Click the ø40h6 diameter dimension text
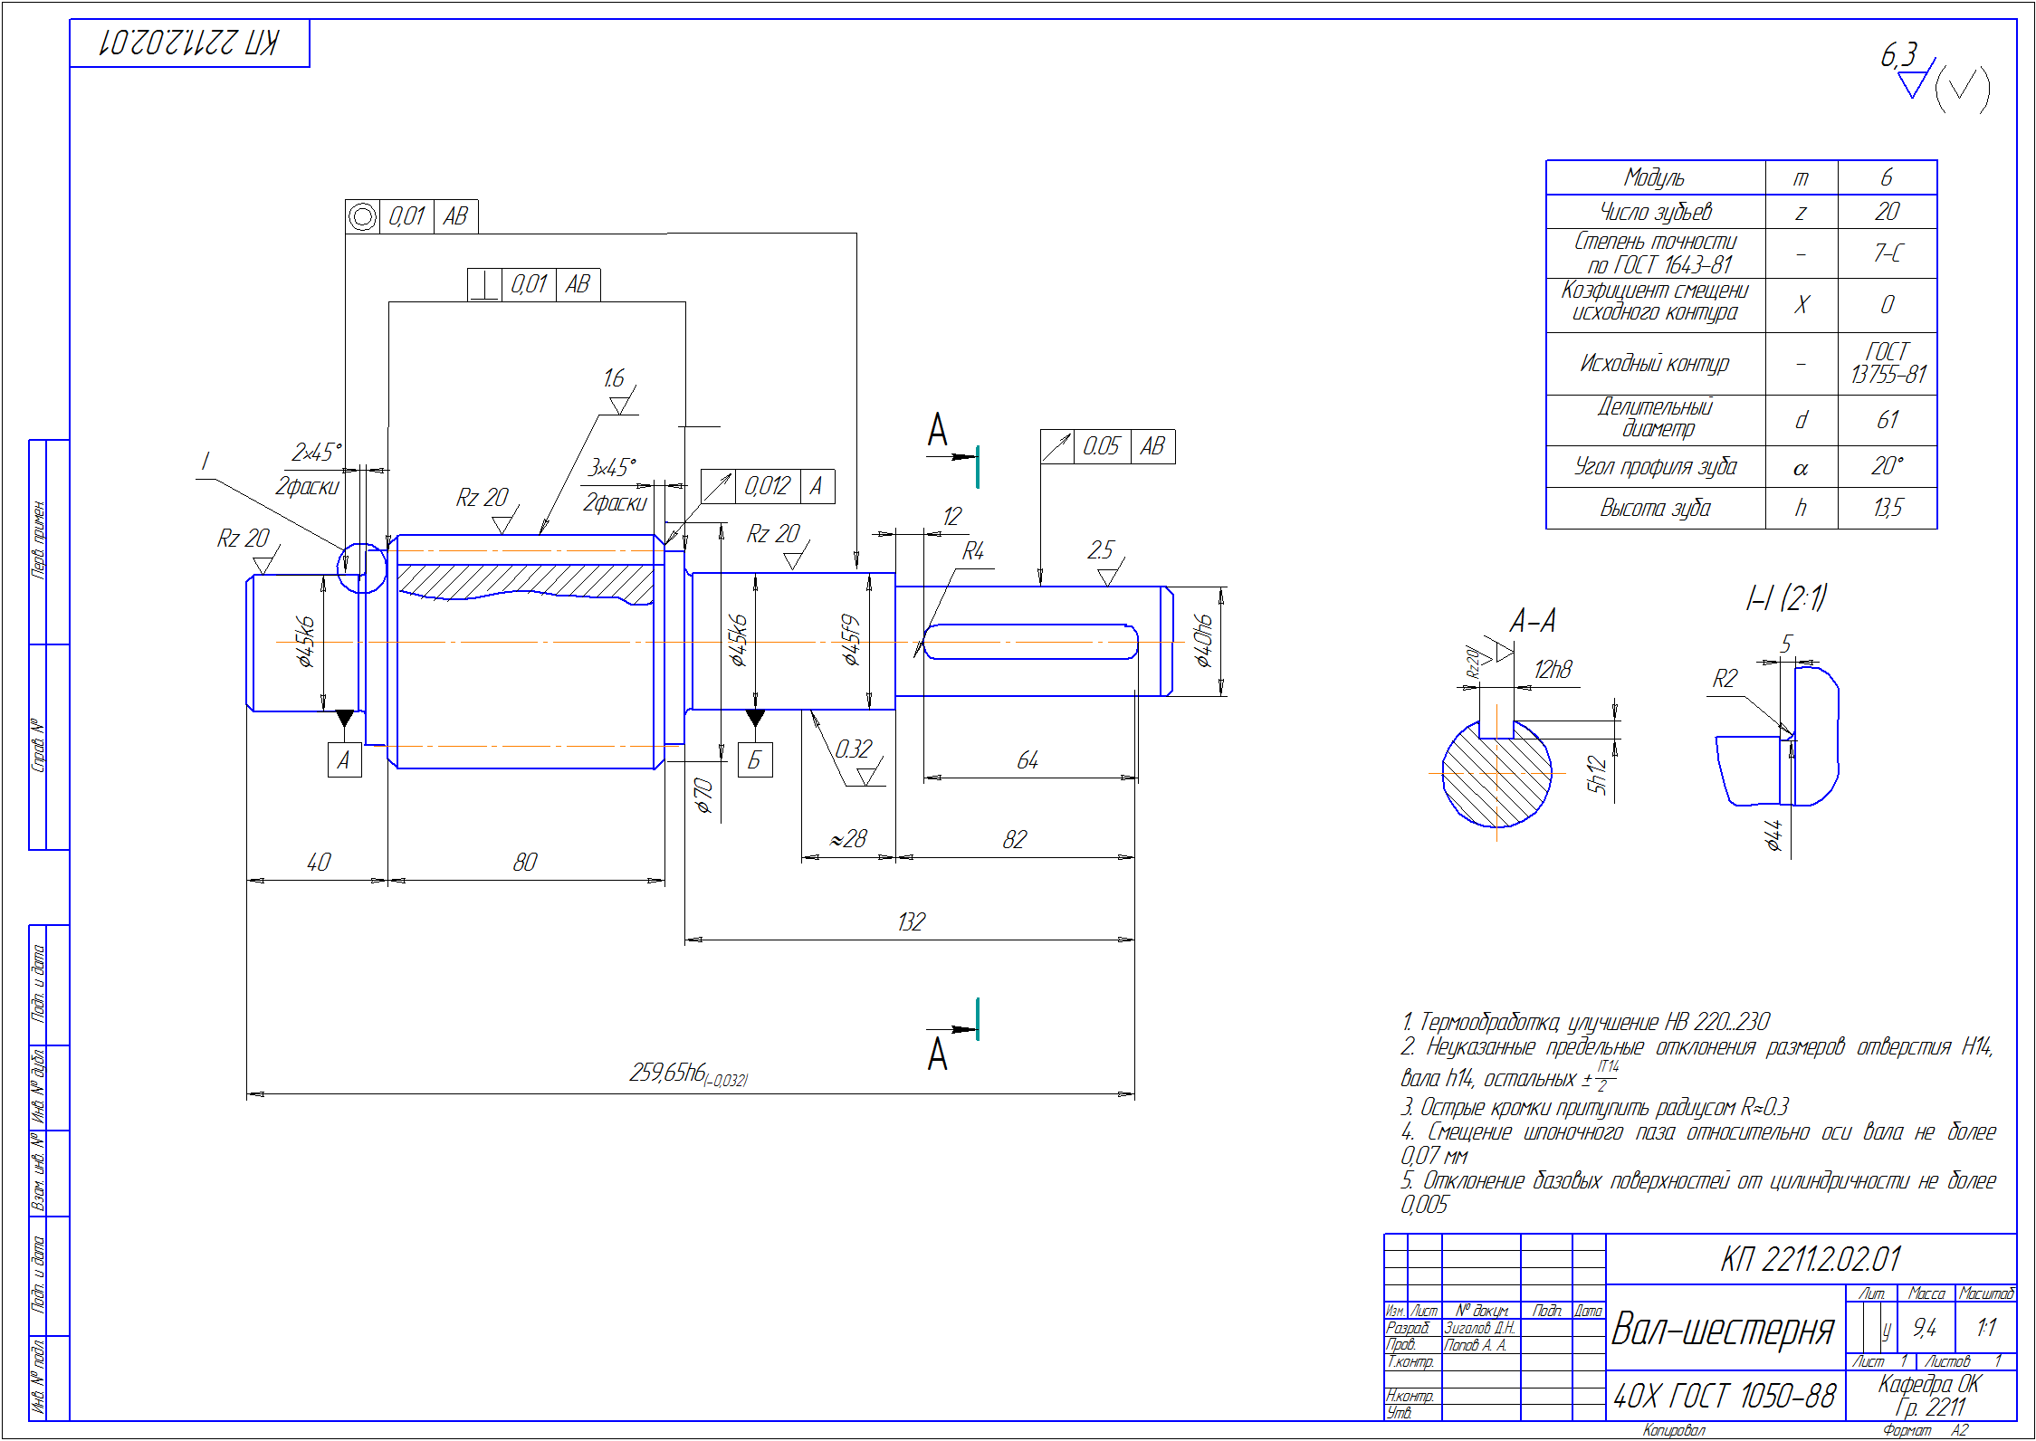This screenshot has height=1441, width=2036. (1202, 641)
